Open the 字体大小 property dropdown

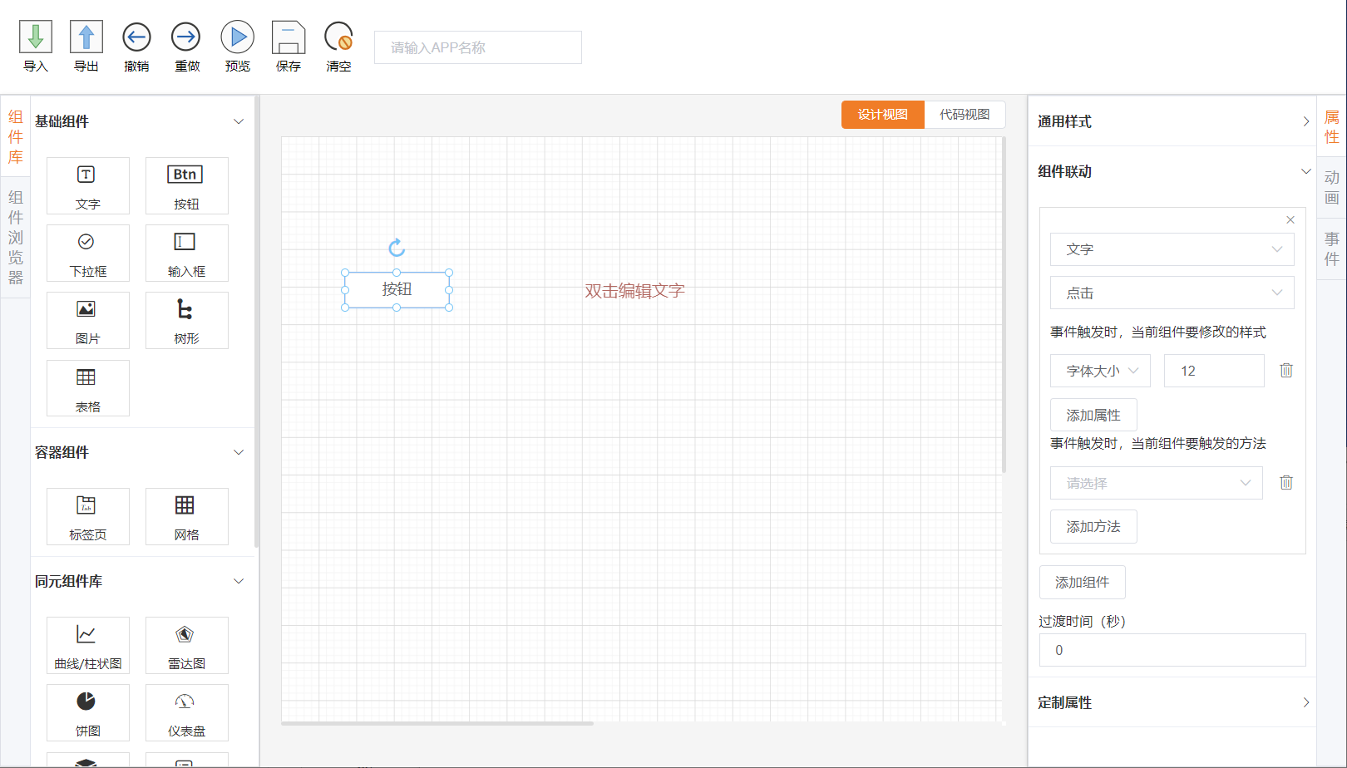(1100, 371)
